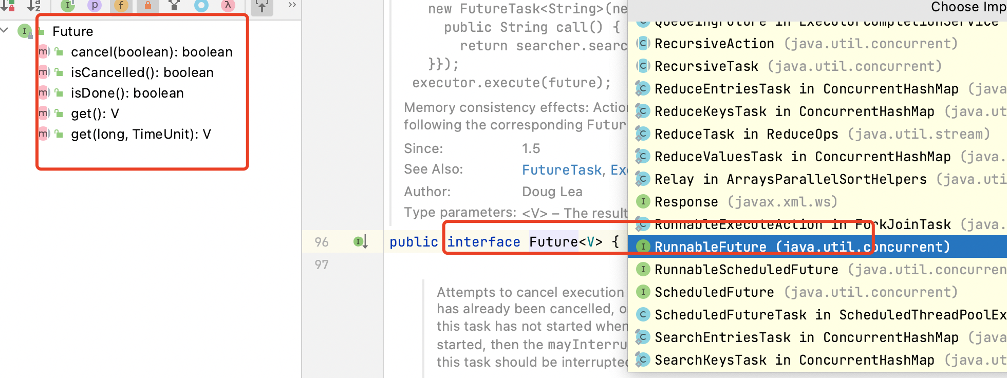Select cancel(boolean) method in structure panel
This screenshot has width=1007, height=378.
tap(151, 52)
